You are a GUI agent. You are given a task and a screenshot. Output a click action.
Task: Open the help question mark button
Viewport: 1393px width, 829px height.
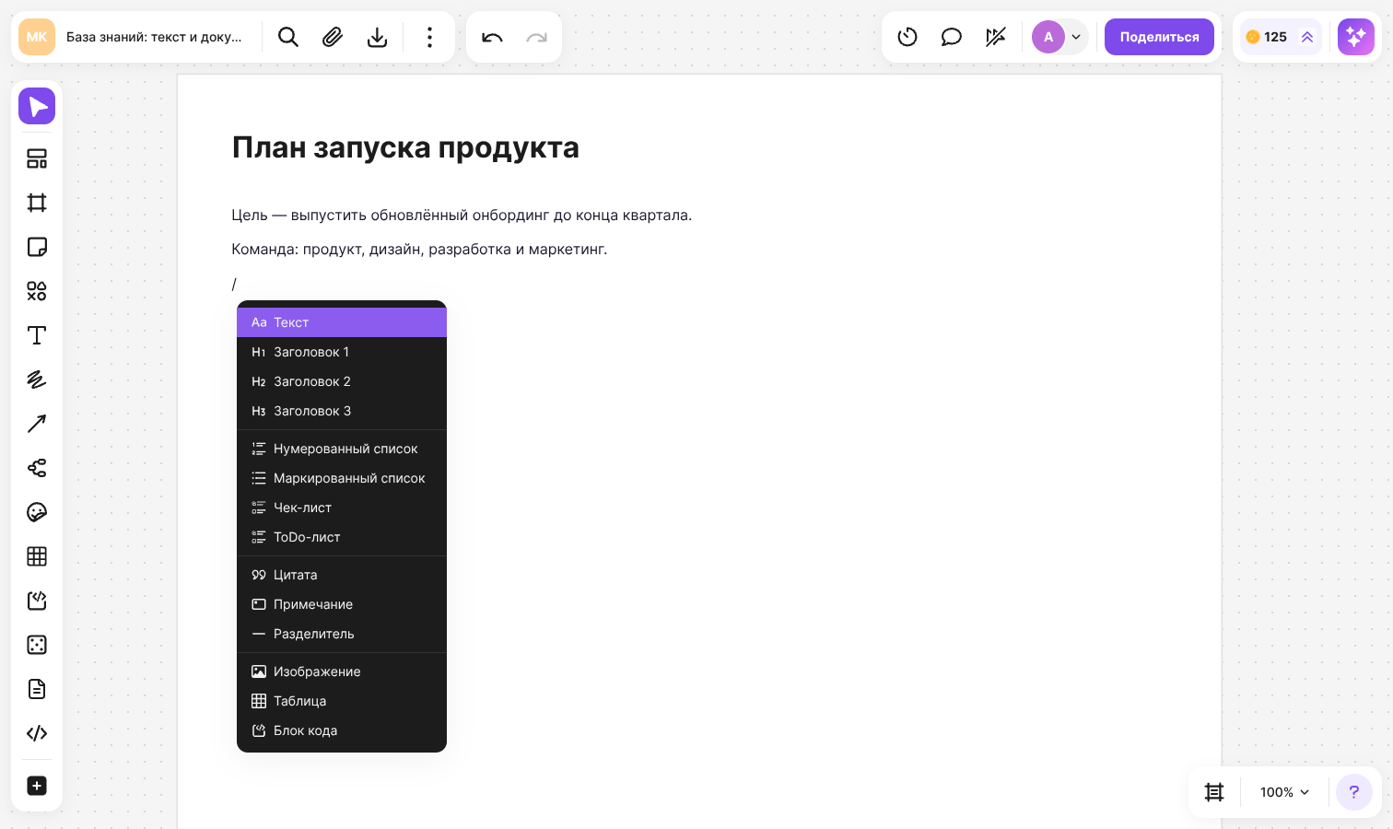[1354, 792]
